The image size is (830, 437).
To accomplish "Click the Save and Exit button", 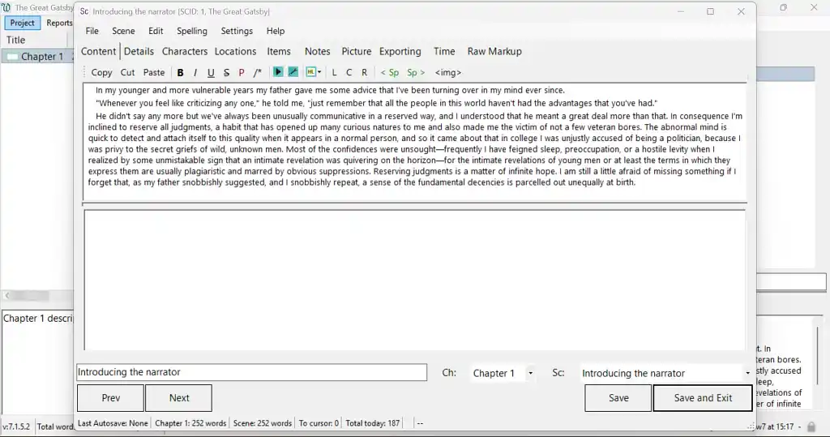I will tap(703, 398).
